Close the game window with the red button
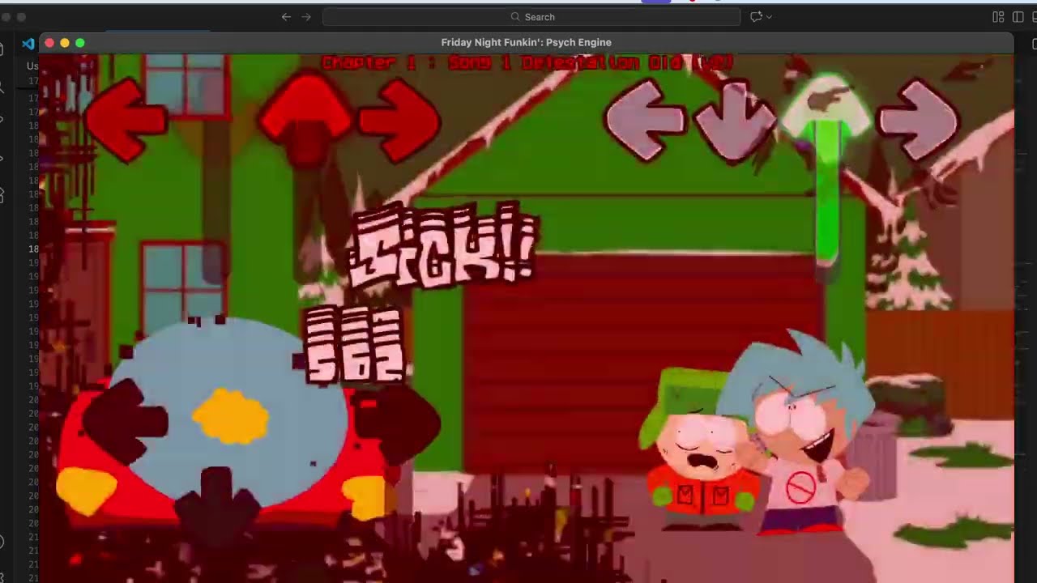This screenshot has height=583, width=1037. pyautogui.click(x=49, y=43)
